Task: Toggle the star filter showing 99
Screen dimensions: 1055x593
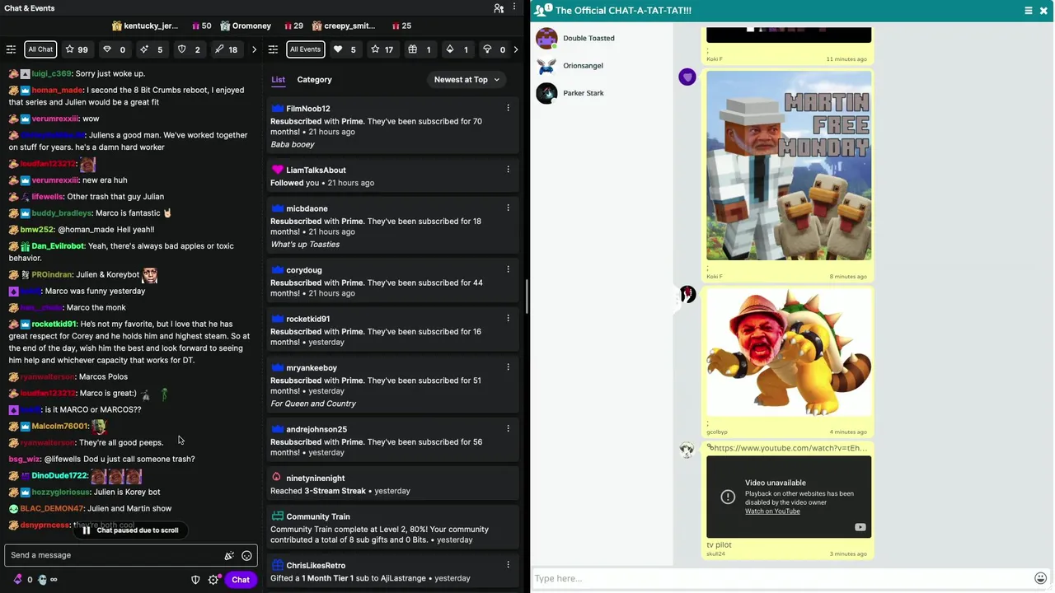Action: point(77,49)
